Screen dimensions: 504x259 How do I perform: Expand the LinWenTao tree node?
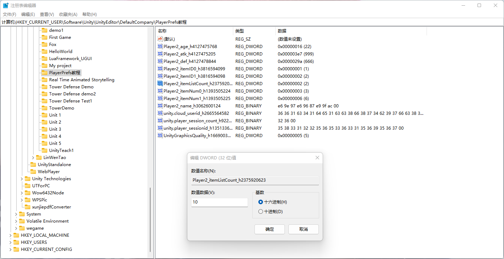[33, 158]
